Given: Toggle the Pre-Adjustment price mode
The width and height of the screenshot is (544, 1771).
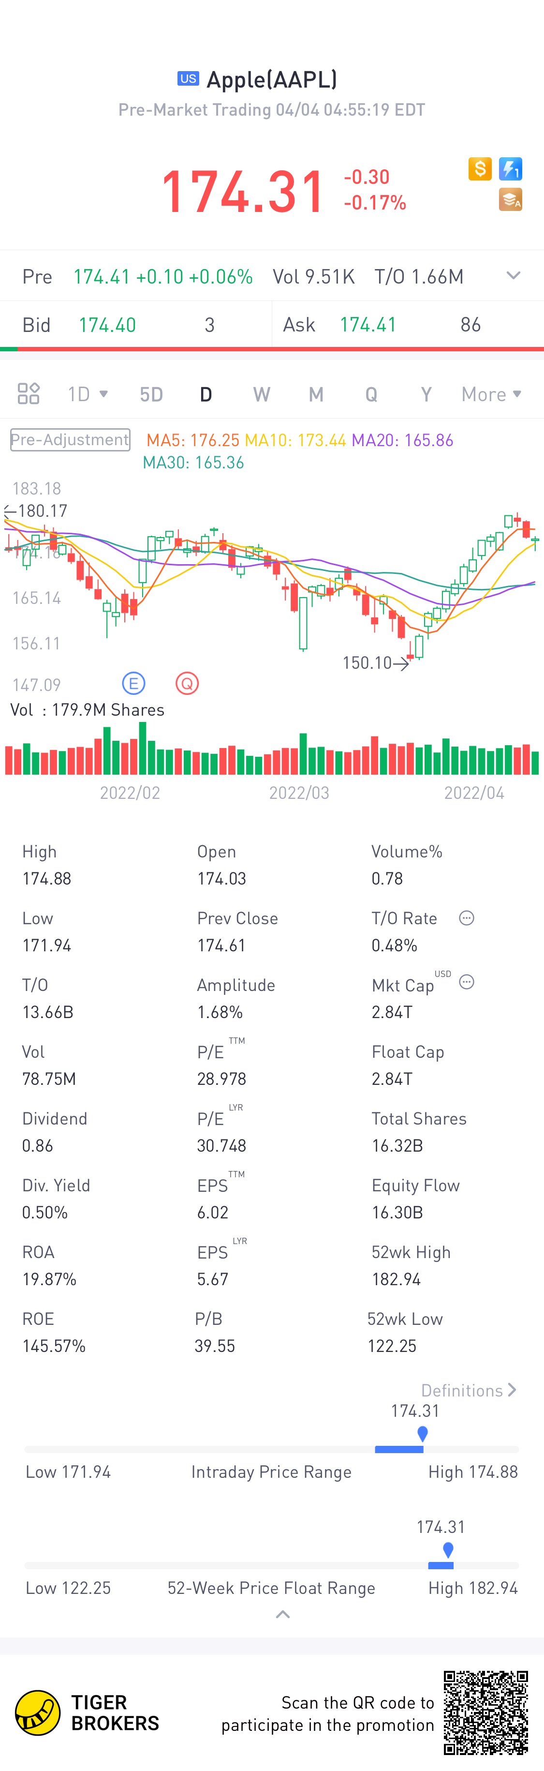Looking at the screenshot, I should coord(70,439).
